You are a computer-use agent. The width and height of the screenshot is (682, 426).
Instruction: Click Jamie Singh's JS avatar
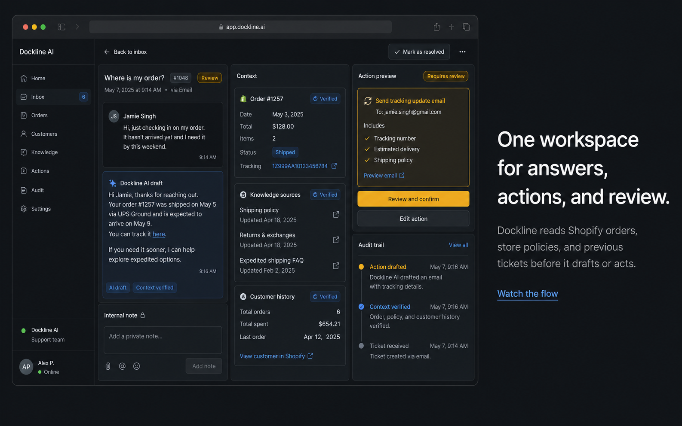pos(114,116)
